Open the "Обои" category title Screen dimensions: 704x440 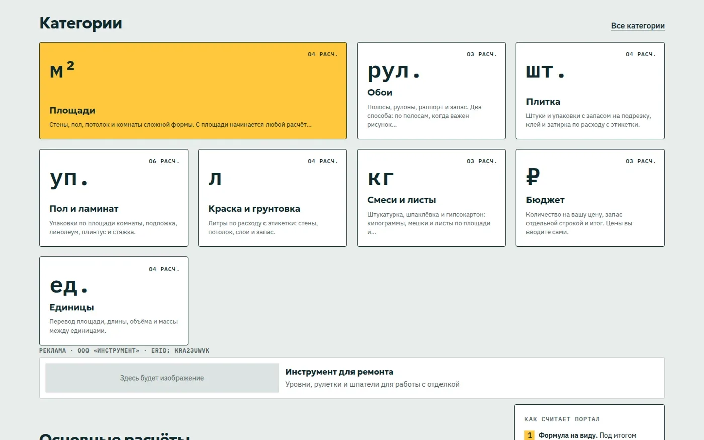[380, 92]
